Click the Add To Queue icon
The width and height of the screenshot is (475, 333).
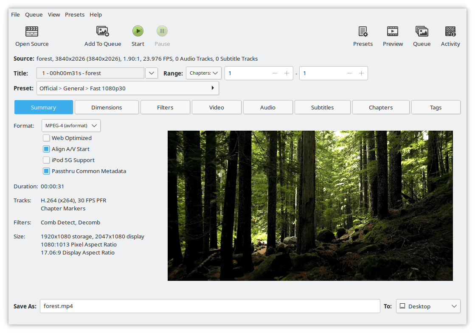point(103,31)
